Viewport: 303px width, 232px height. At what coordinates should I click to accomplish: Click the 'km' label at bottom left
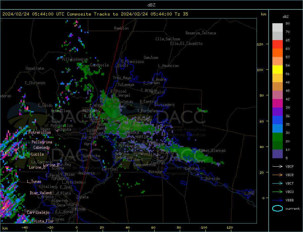coord(5,228)
